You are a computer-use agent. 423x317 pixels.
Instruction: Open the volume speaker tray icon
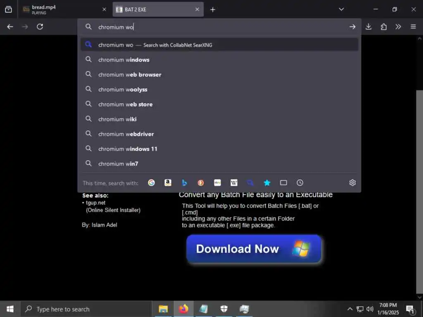click(x=370, y=309)
